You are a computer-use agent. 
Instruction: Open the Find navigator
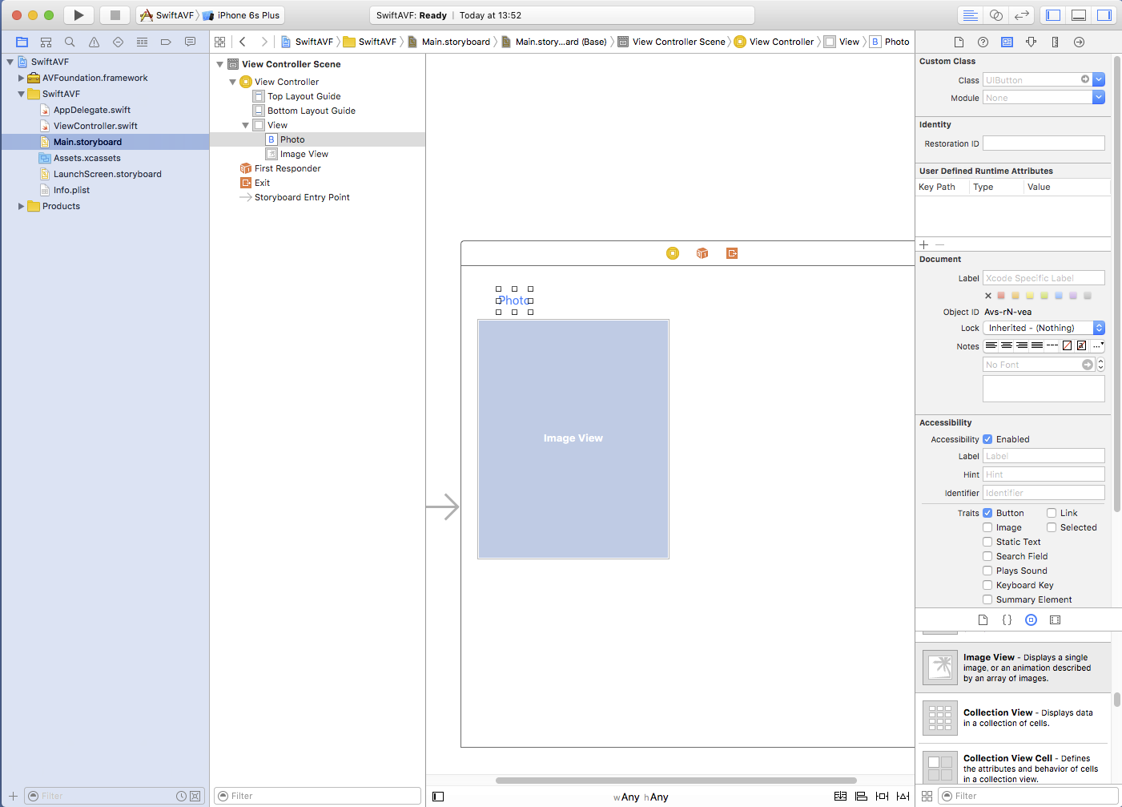[x=70, y=42]
